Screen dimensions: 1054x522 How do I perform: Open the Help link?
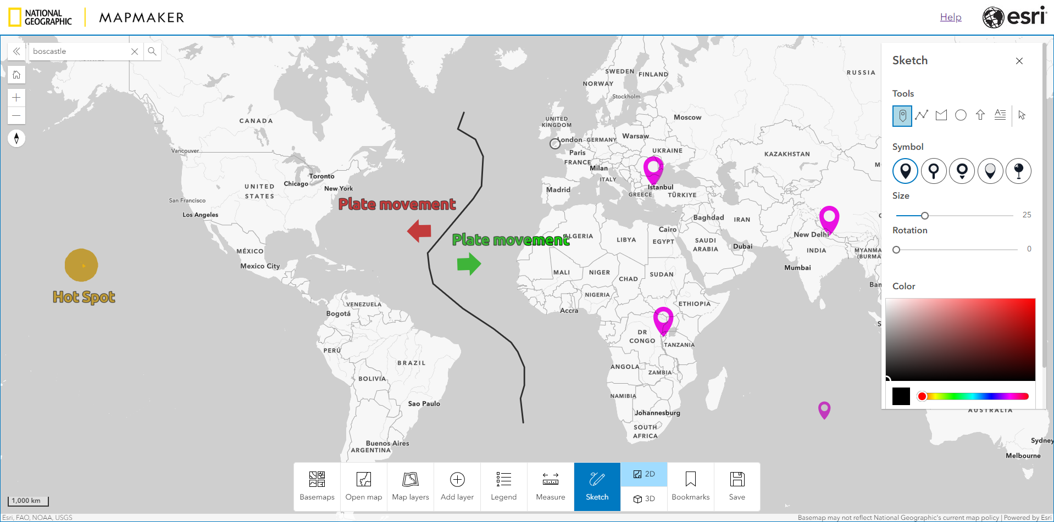(x=950, y=17)
